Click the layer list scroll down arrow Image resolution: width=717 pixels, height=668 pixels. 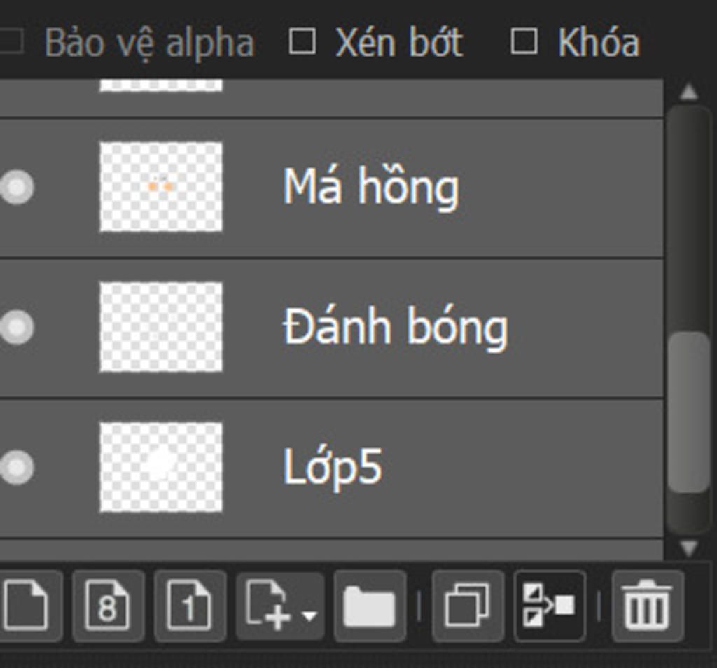(x=689, y=548)
